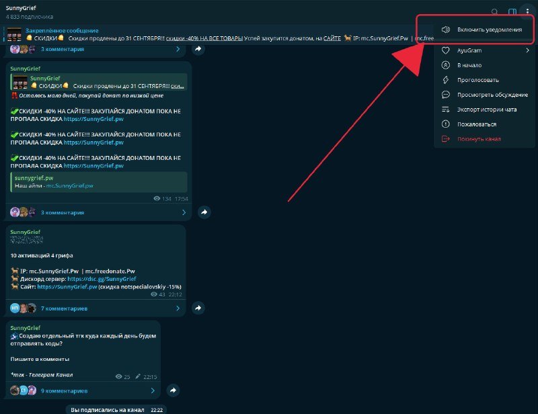
Task: Click service message 'Вы подписались на канал'
Action: pos(108,410)
